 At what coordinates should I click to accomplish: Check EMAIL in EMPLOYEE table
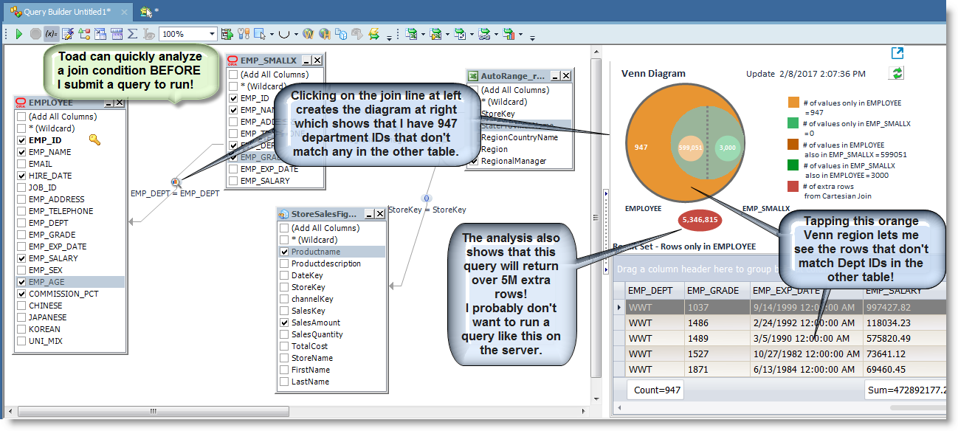tap(21, 164)
